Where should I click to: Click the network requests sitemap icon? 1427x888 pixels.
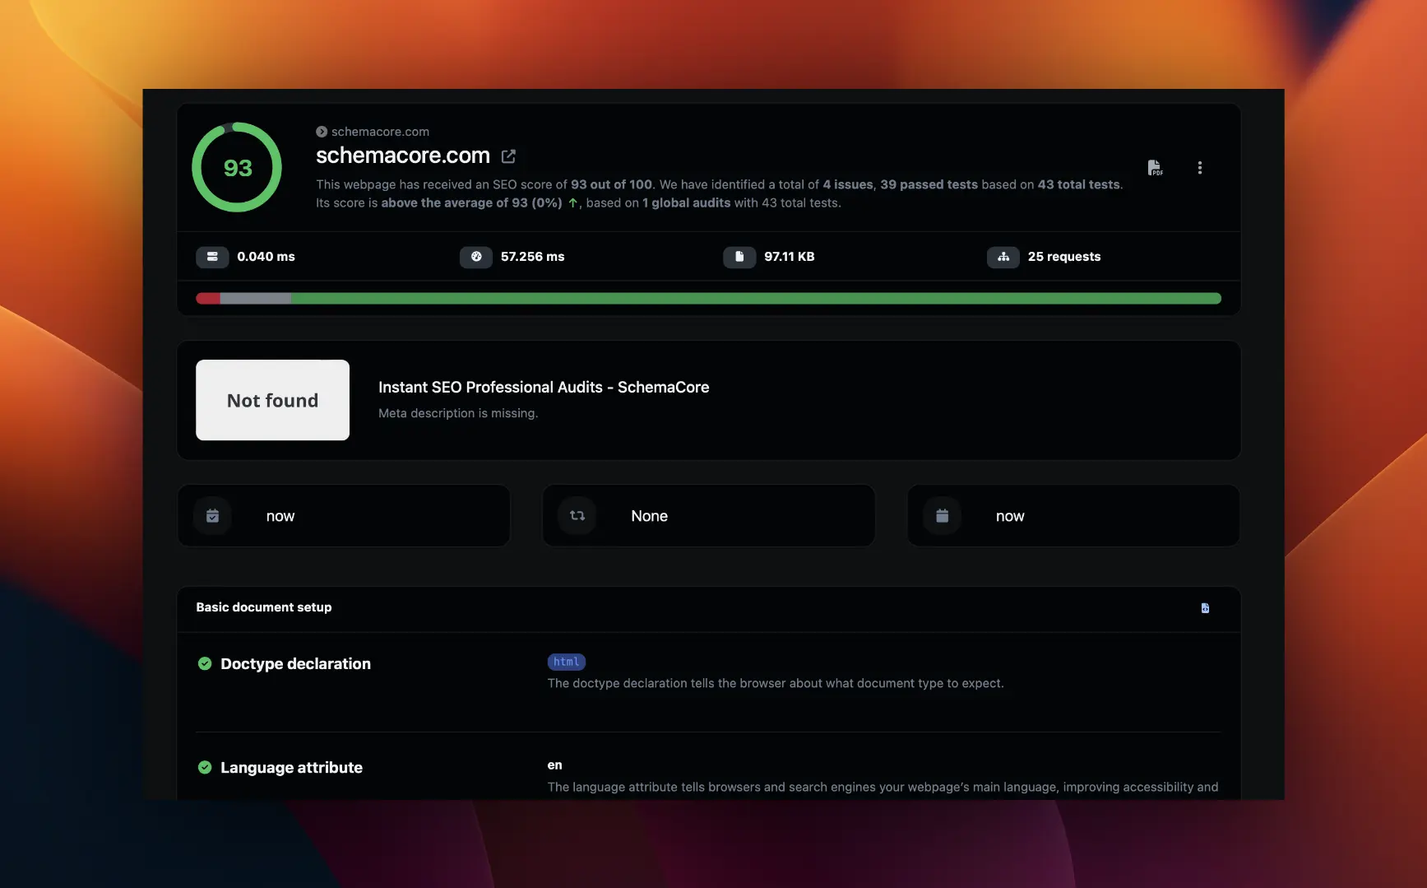click(x=1003, y=257)
